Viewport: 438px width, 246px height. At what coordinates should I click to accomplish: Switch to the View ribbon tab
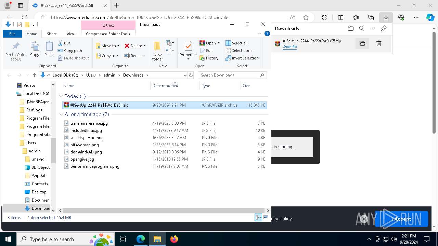(71, 34)
